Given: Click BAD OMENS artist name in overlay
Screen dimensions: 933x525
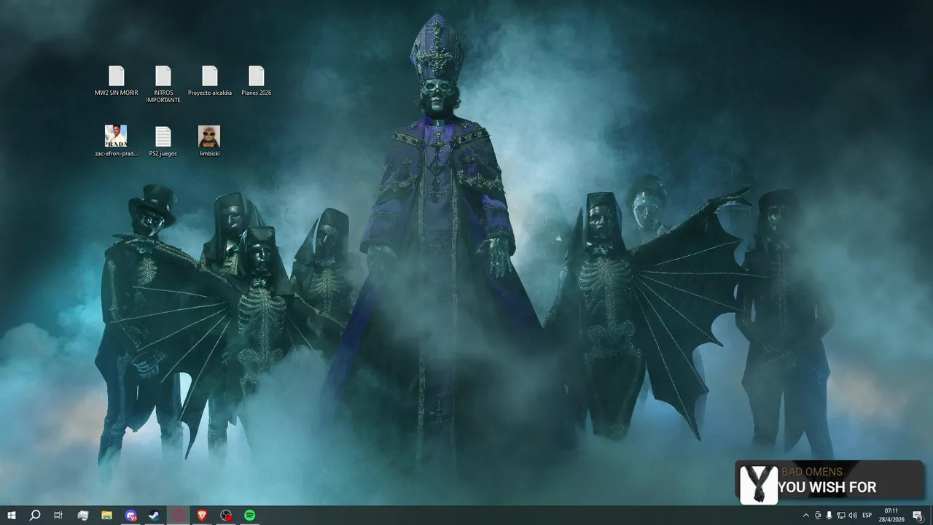Looking at the screenshot, I should click(812, 472).
